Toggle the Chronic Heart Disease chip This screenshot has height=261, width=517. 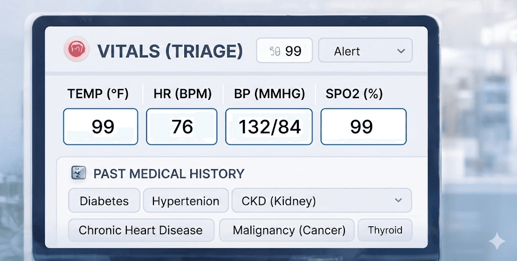pos(140,230)
